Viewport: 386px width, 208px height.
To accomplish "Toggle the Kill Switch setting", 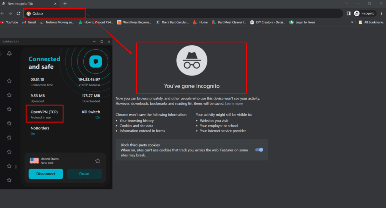I will click(91, 115).
